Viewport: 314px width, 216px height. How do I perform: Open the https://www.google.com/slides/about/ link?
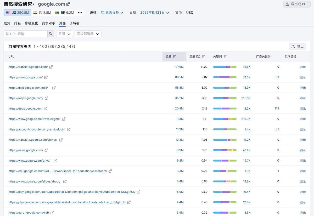pyautogui.click(x=34, y=181)
